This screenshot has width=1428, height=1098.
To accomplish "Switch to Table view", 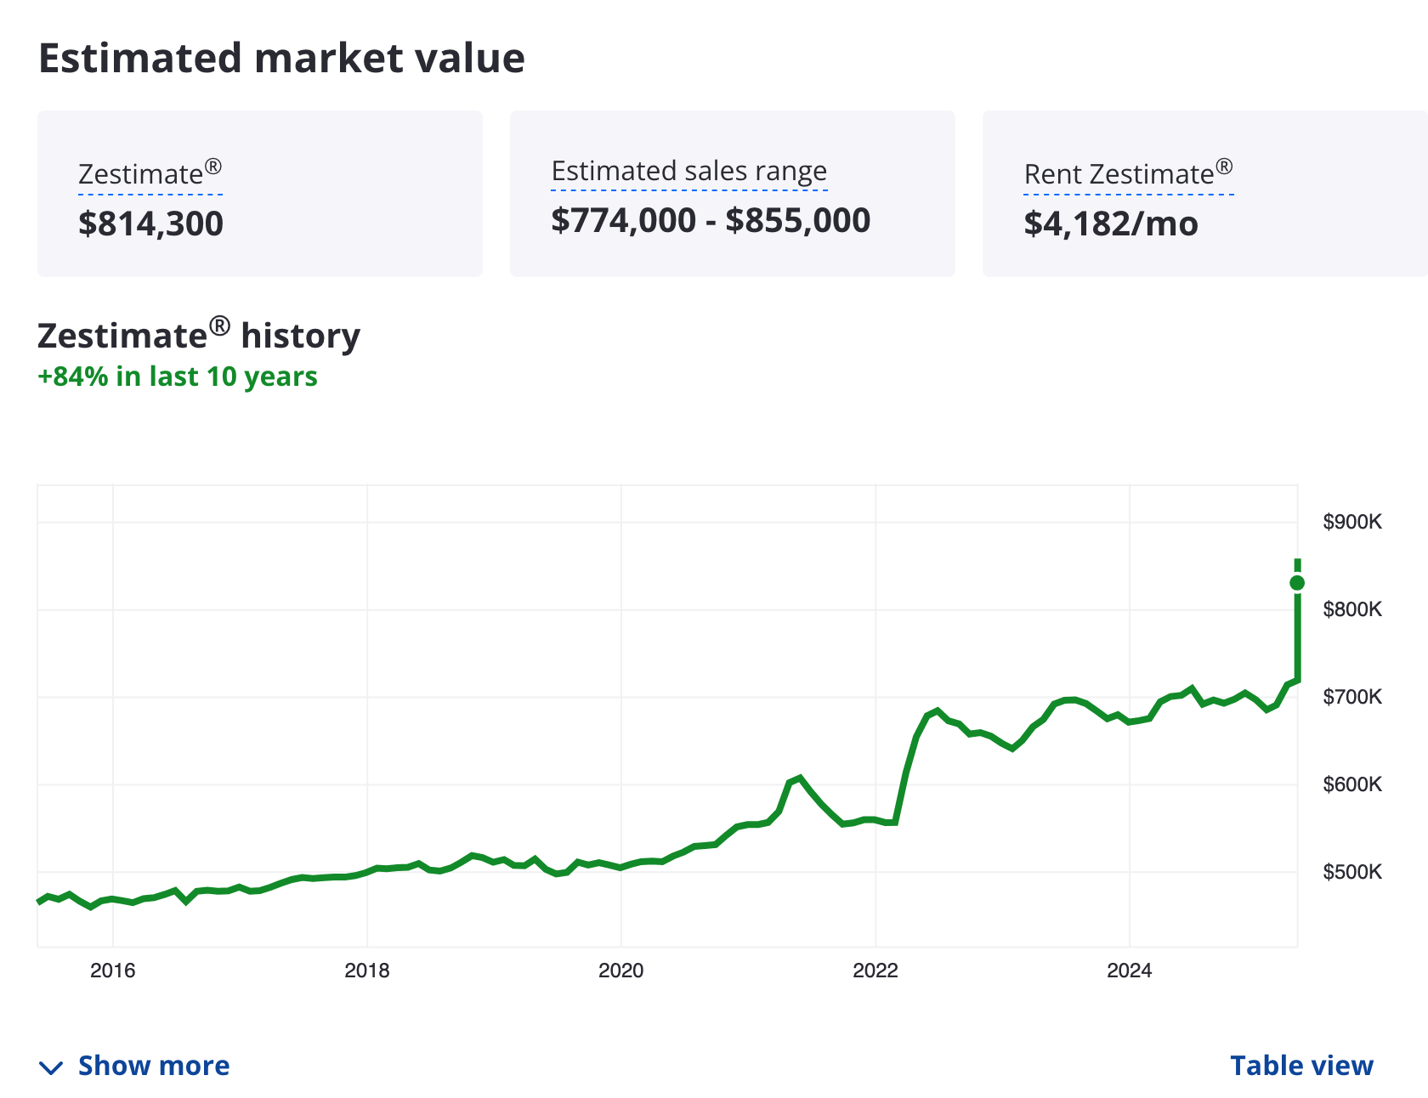I will [x=1301, y=1066].
